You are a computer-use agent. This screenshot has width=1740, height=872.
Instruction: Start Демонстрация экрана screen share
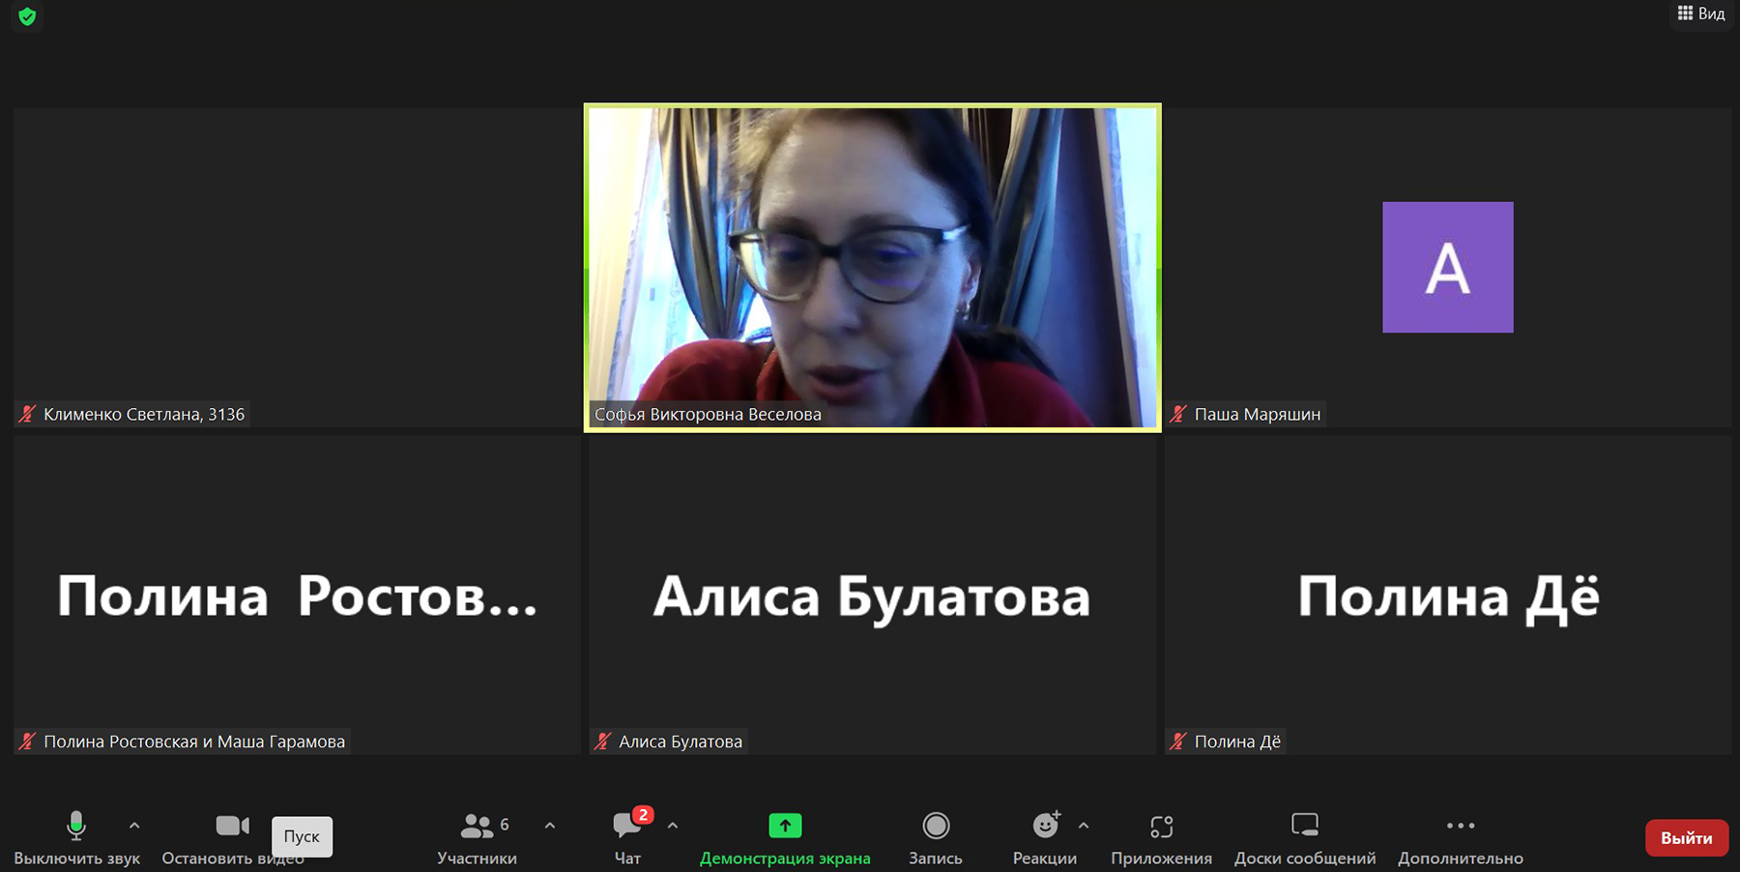pos(785,838)
